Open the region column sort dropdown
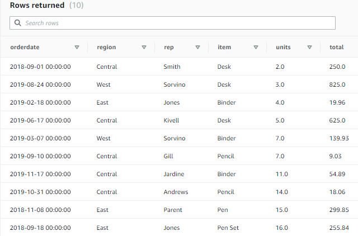This screenshot has height=236, width=358. (144, 48)
